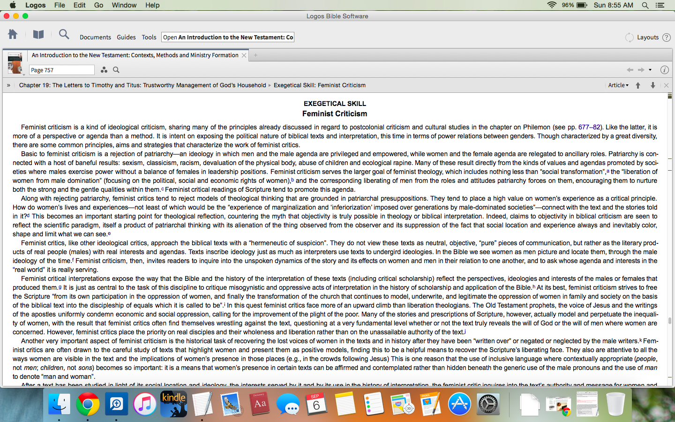Open the Layouts button

coord(647,38)
